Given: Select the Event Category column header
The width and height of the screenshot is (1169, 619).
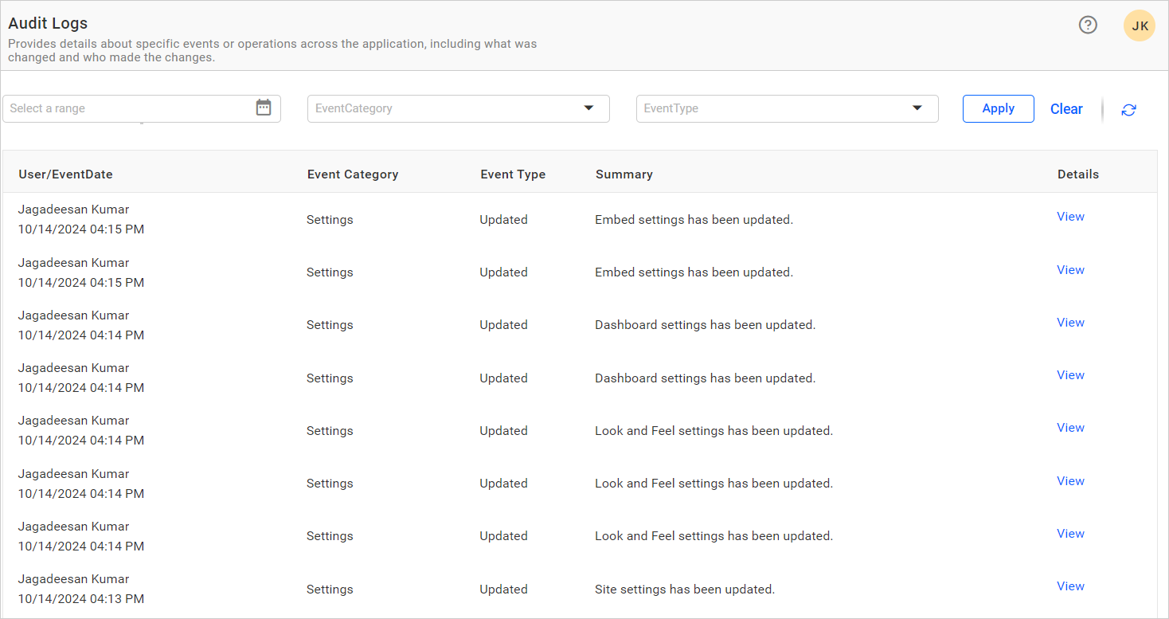Looking at the screenshot, I should pos(353,174).
